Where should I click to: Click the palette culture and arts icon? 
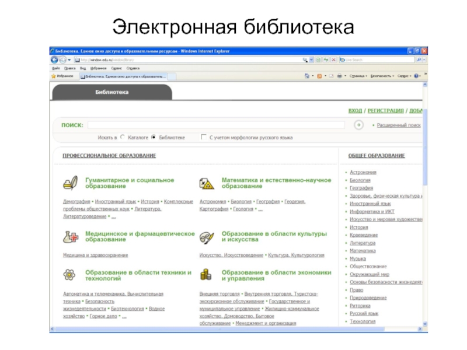(207, 237)
